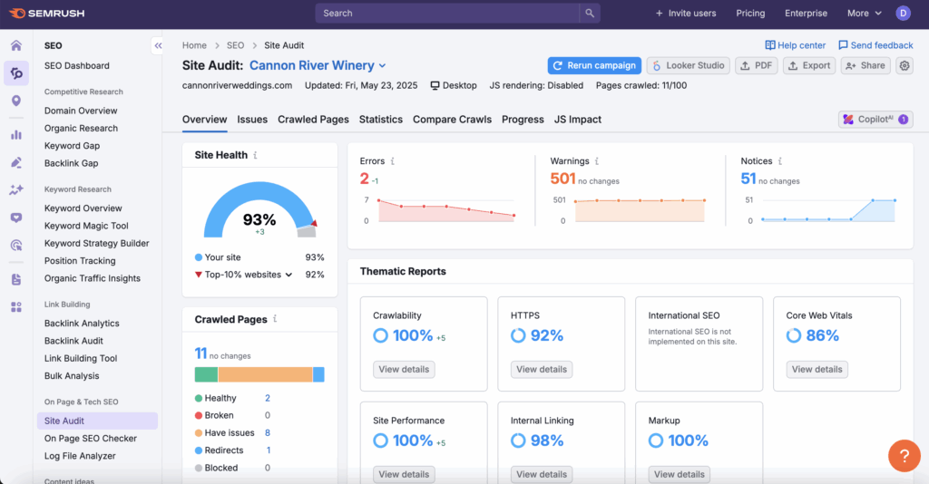The height and width of the screenshot is (484, 929).
Task: Open the apps grid icon in rail
Action: (16, 307)
